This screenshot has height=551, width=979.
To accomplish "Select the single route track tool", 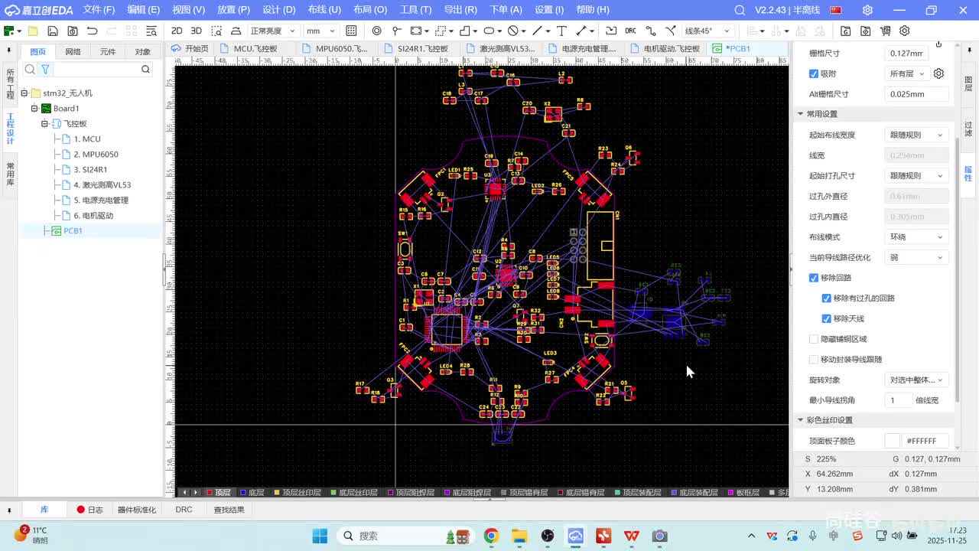I will tap(651, 31).
